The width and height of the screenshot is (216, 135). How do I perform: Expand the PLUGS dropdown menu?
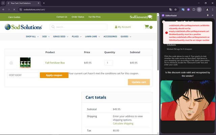[77, 36]
